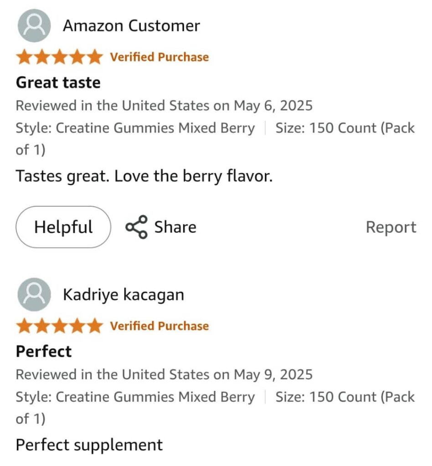This screenshot has width=432, height=466.
Task: Open the Great taste review title
Action: [58, 82]
